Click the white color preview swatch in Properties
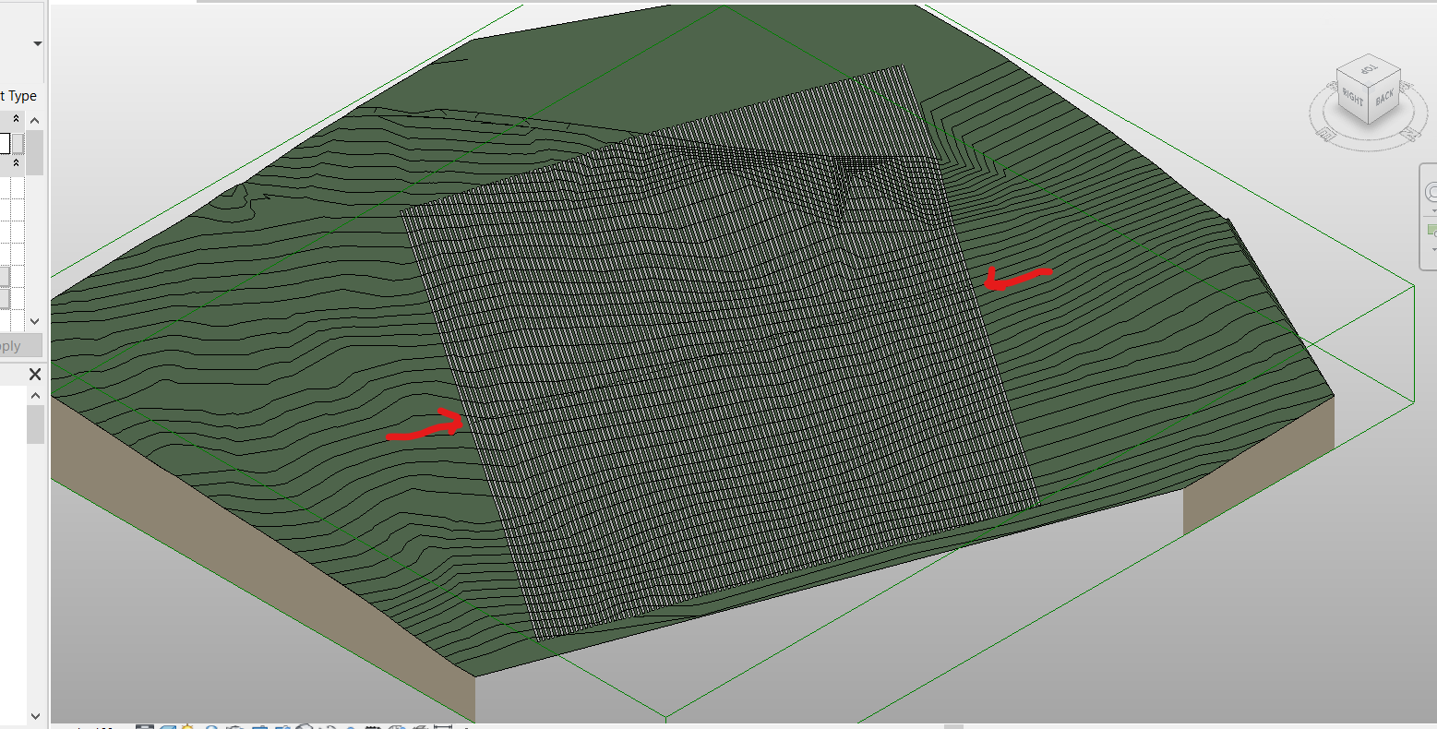The height and width of the screenshot is (729, 1437). 6,143
